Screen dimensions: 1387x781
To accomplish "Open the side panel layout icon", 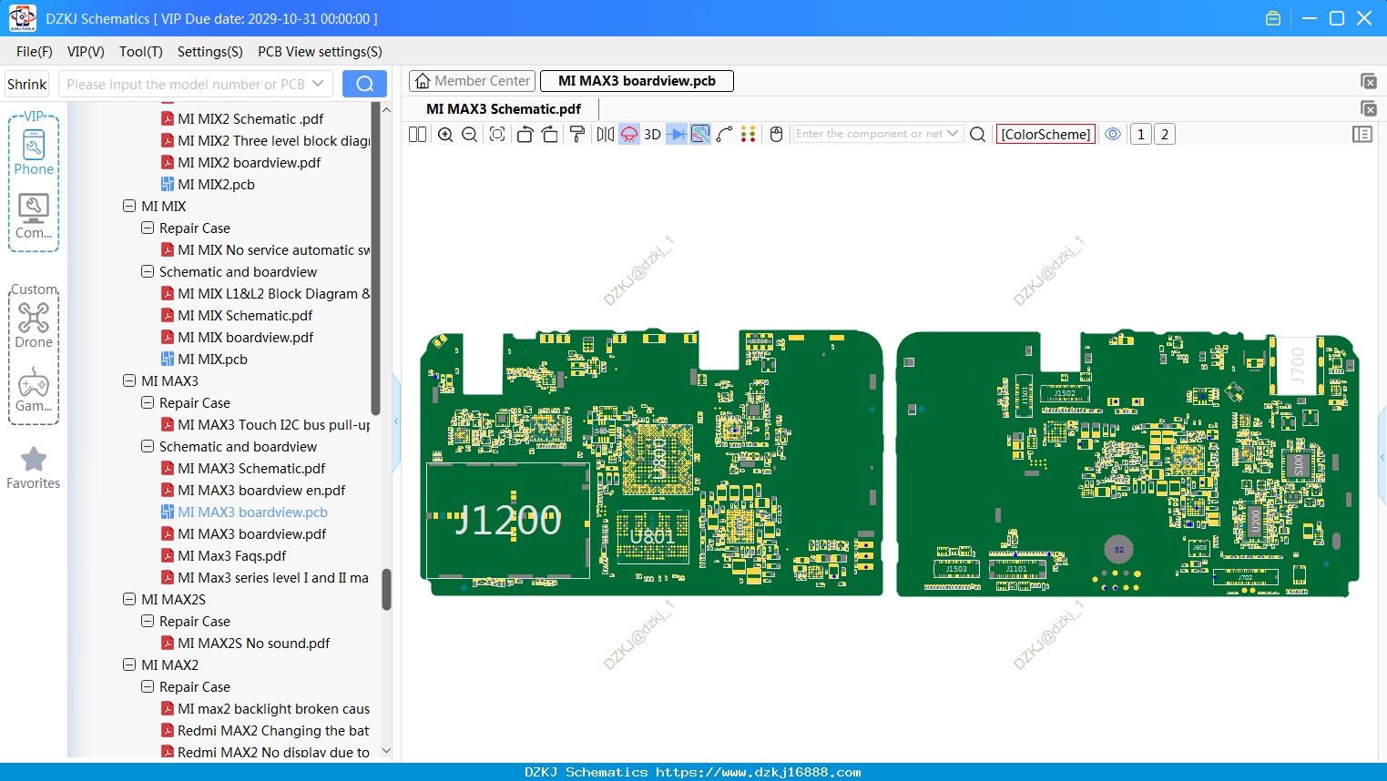I will pyautogui.click(x=1362, y=134).
